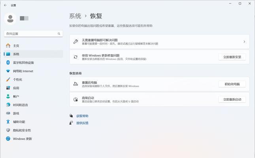Open 时间和语言 settings
The image size is (255, 158).
33,105
